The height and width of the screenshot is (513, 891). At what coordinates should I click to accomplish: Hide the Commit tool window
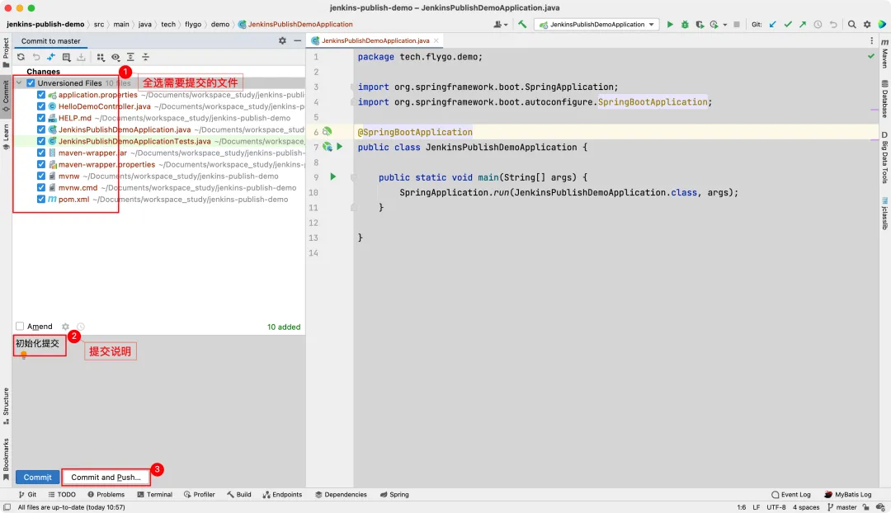(x=297, y=41)
